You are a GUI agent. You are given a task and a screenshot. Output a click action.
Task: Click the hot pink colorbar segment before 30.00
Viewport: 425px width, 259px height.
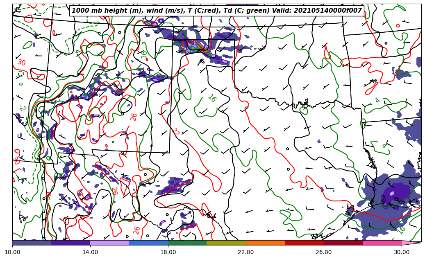tap(382, 243)
